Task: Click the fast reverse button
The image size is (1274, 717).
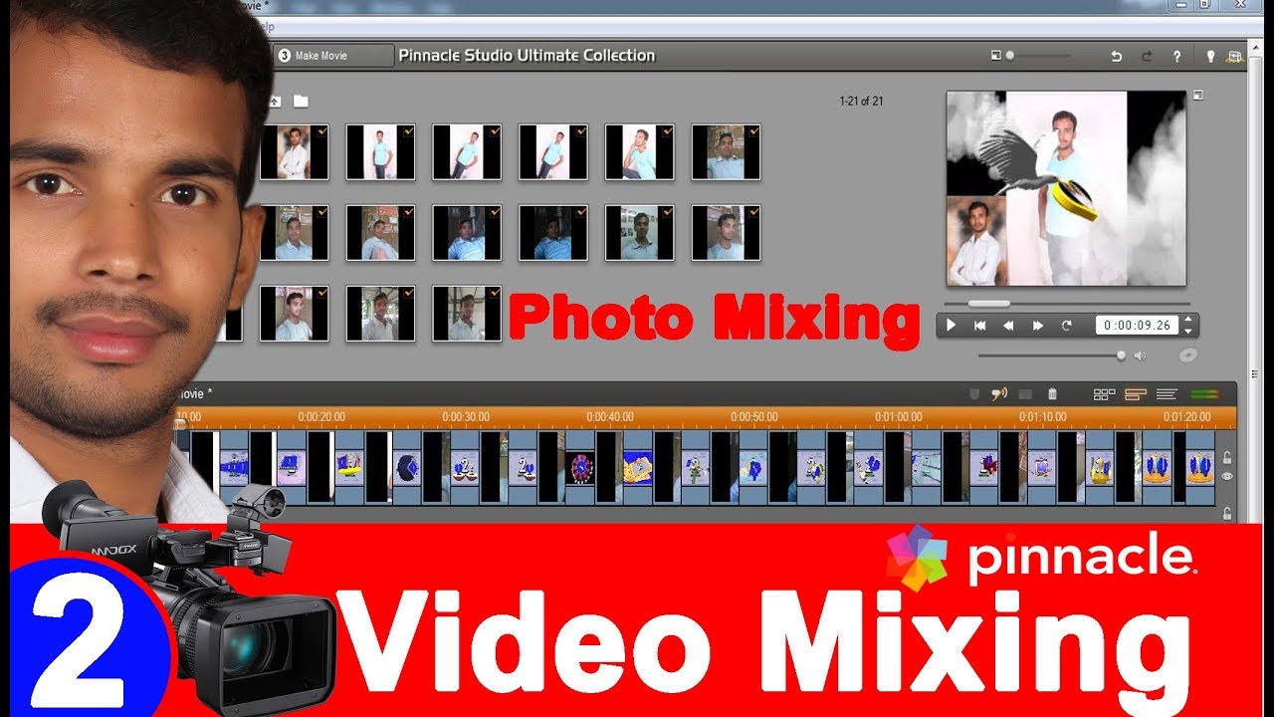Action: (1008, 325)
